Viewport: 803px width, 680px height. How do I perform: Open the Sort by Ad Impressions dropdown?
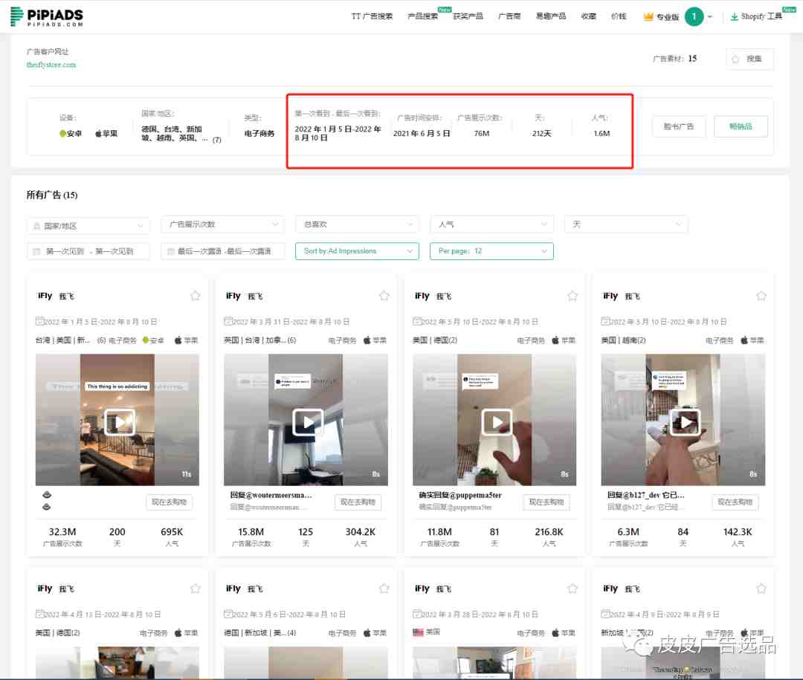[357, 251]
